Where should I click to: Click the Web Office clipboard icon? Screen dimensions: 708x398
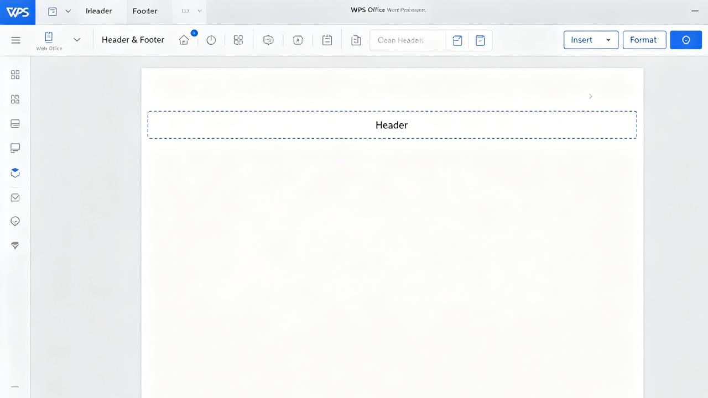tap(49, 37)
